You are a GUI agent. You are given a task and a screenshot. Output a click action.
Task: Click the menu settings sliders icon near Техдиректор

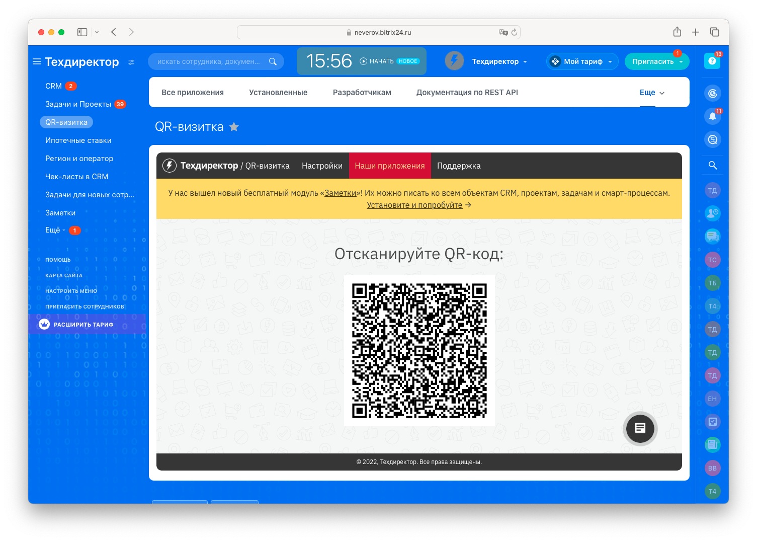[131, 62]
